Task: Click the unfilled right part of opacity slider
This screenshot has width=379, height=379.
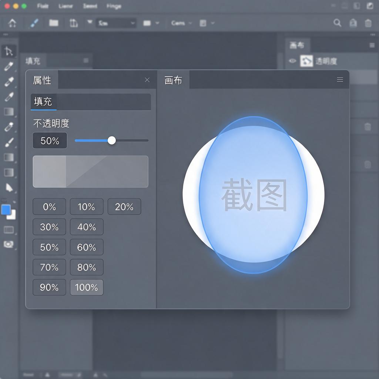Action: tap(132, 140)
